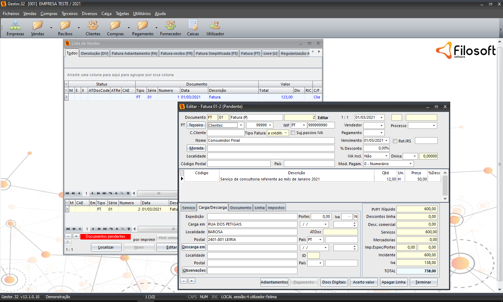Click the Utilizador toolbar icon
Viewport: 503px width, 302px height.
pos(215,25)
